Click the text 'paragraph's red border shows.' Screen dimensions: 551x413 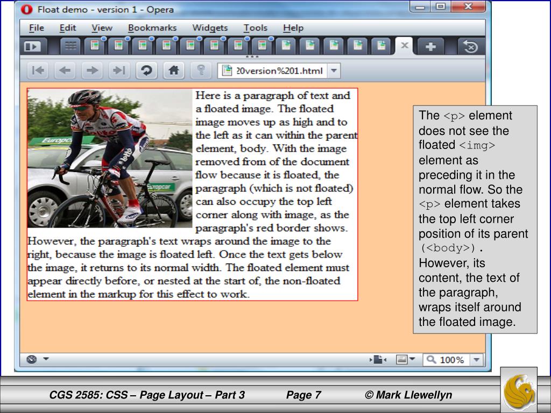[x=271, y=228]
